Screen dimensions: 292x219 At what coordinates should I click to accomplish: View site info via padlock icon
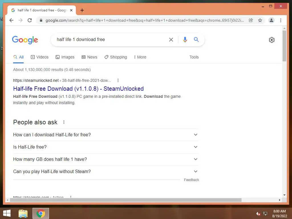click(41, 20)
